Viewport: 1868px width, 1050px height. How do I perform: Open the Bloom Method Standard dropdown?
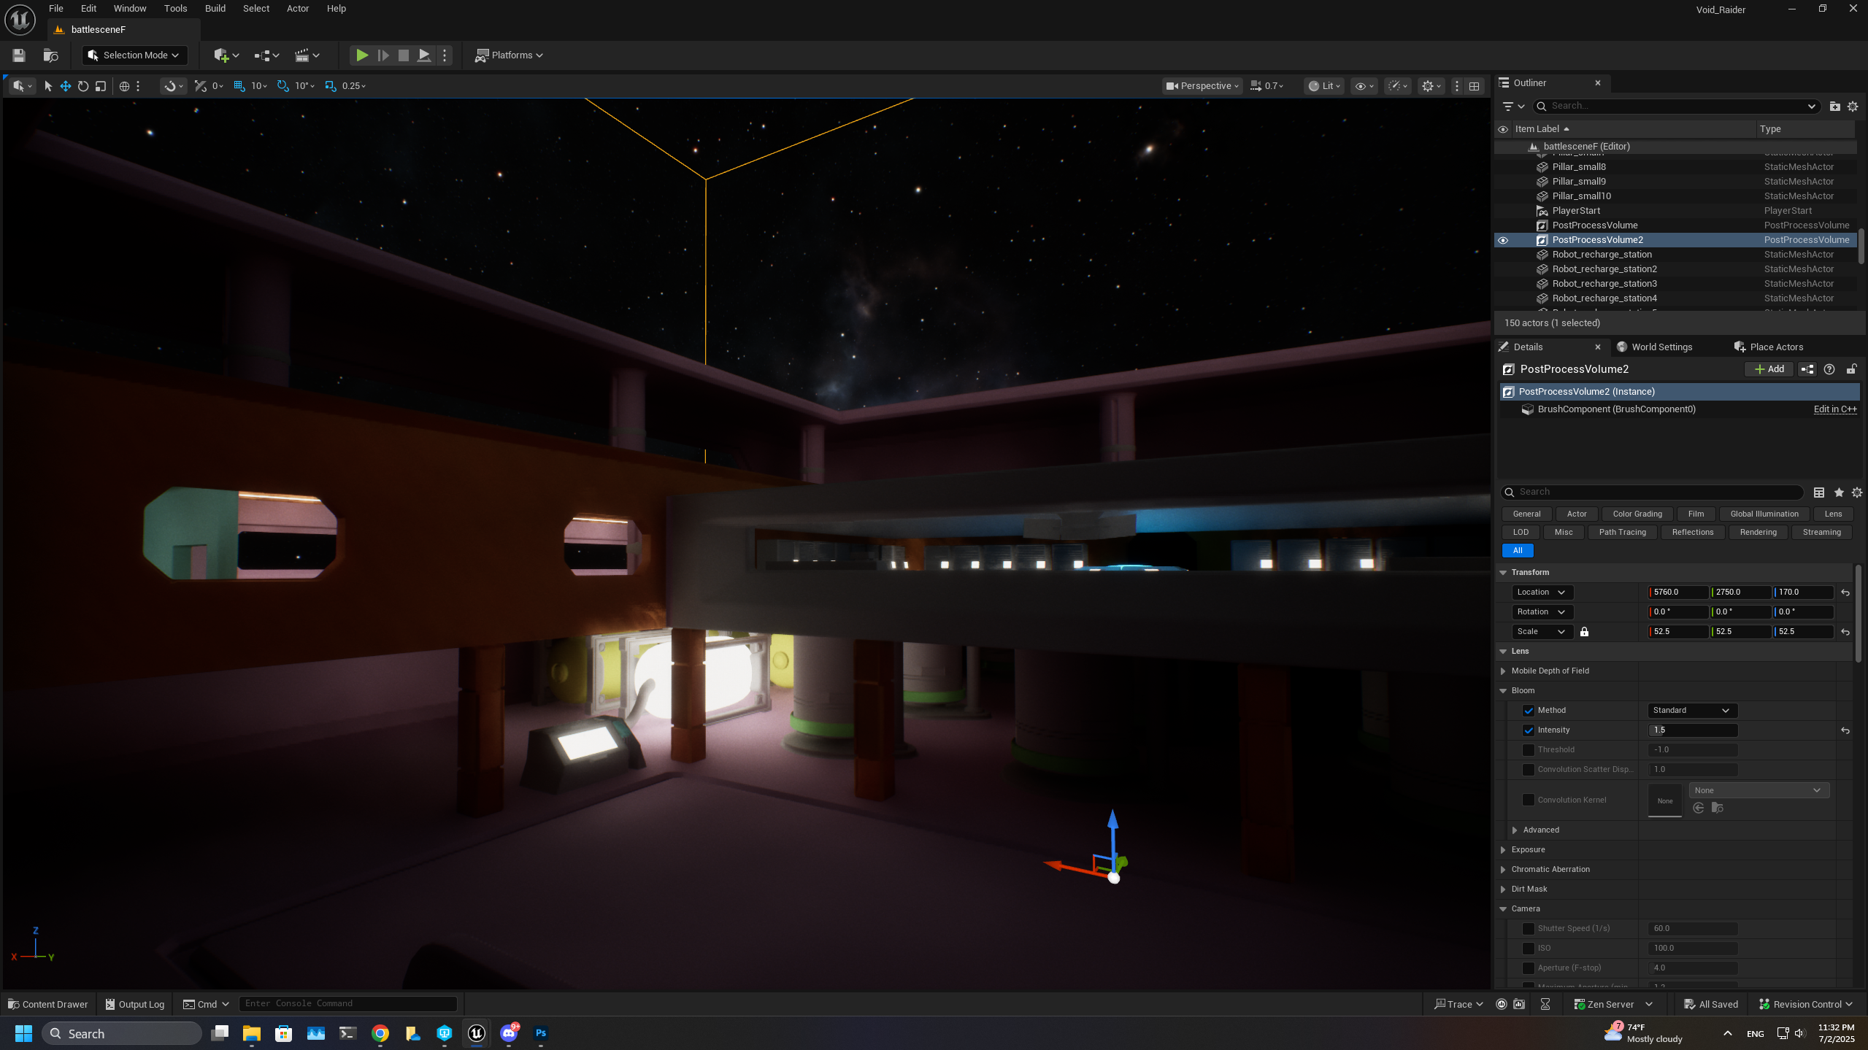(1691, 710)
